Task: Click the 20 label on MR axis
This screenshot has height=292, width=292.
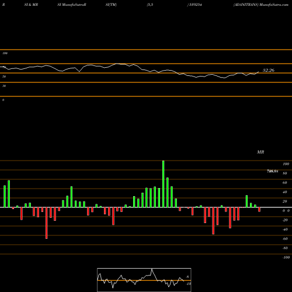Action: pyautogui.click(x=285, y=201)
